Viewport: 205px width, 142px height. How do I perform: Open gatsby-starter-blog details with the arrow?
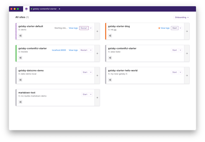[x=187, y=31]
